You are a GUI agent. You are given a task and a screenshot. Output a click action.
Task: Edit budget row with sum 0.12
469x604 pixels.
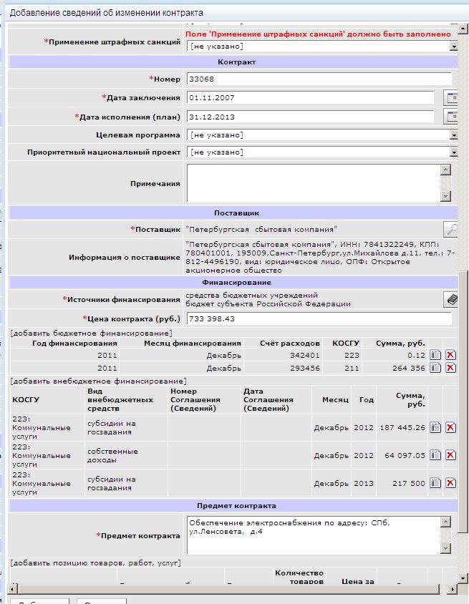[x=435, y=355]
